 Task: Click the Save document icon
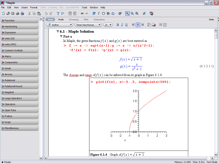coord(13,13)
